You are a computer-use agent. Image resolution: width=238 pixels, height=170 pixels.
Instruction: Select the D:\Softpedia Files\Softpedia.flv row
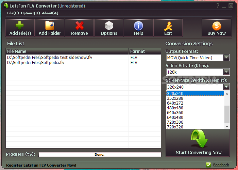coord(83,62)
